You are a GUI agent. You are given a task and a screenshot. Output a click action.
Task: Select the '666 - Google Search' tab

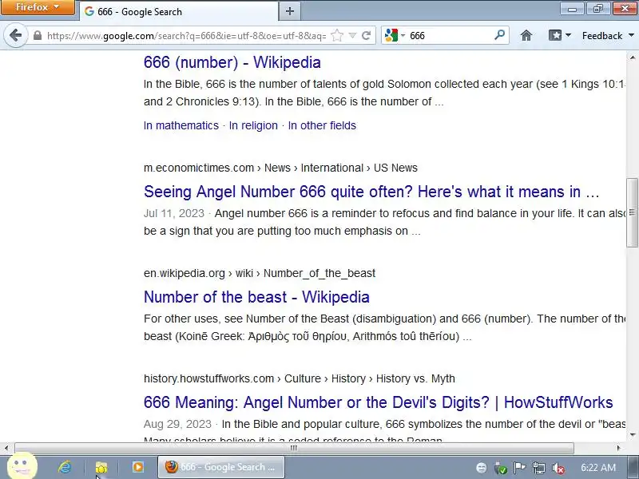(178, 11)
